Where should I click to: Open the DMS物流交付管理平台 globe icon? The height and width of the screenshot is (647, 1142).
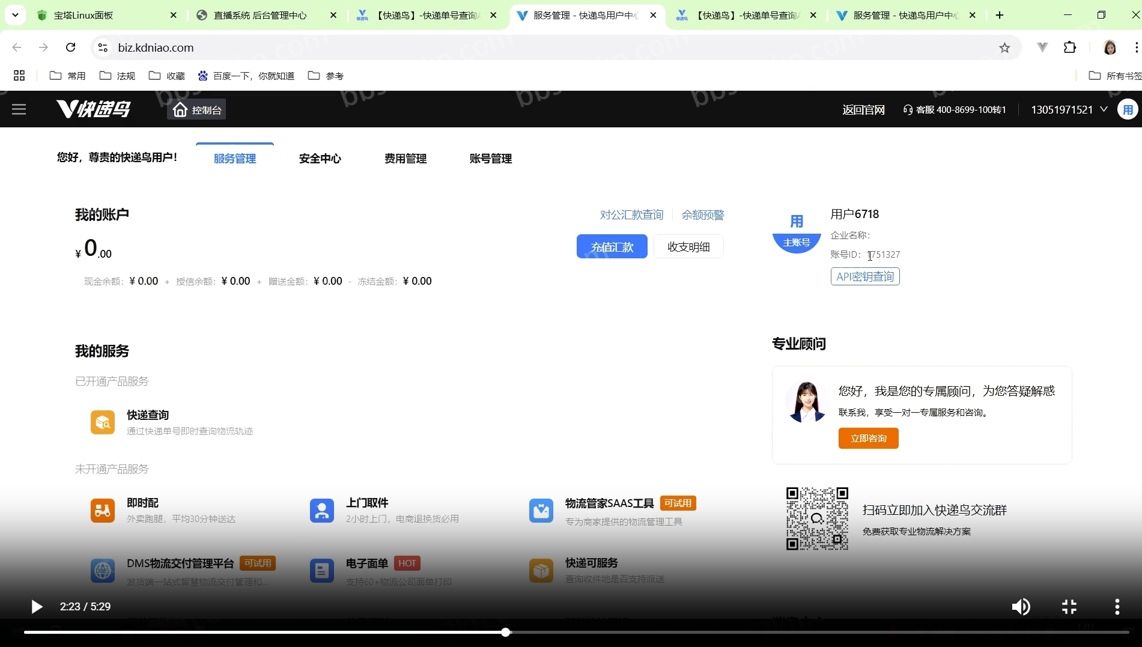[x=103, y=571]
